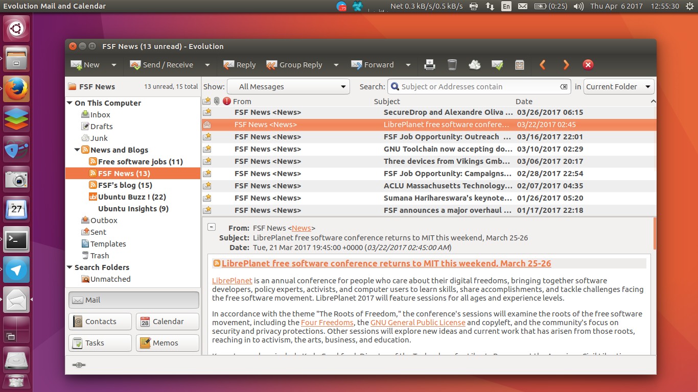Open the Drafts folder
The width and height of the screenshot is (698, 392).
(101, 127)
